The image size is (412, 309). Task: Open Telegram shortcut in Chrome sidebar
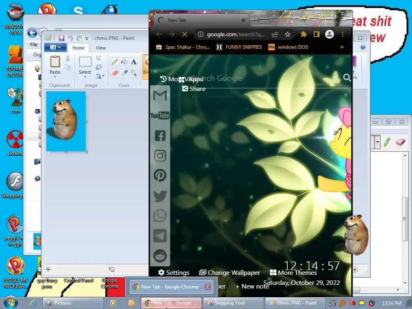click(160, 236)
